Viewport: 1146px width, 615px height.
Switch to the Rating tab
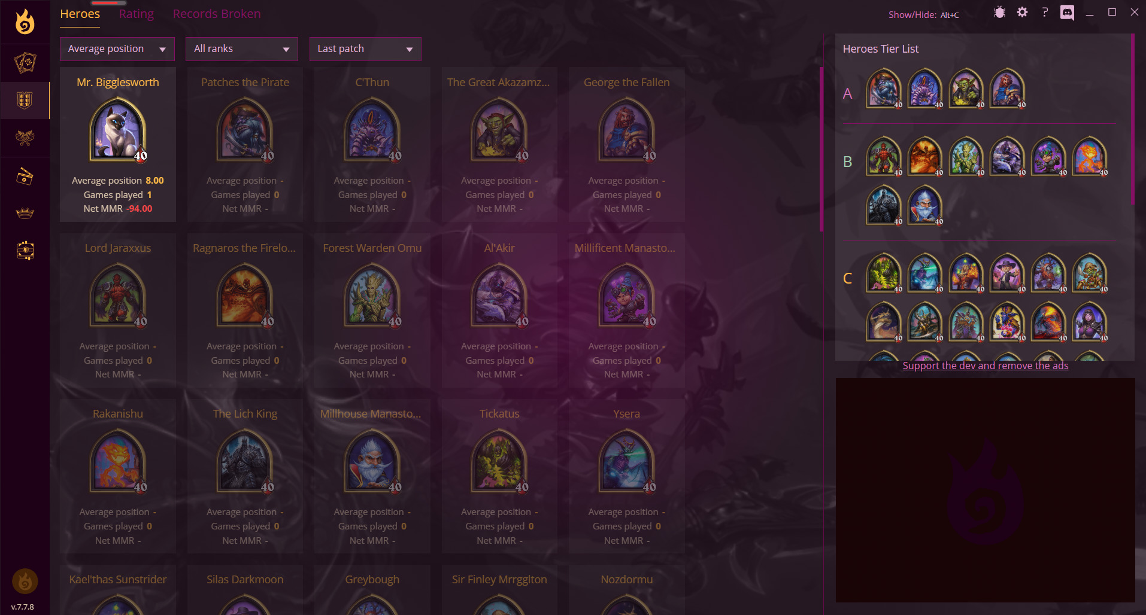pos(137,14)
